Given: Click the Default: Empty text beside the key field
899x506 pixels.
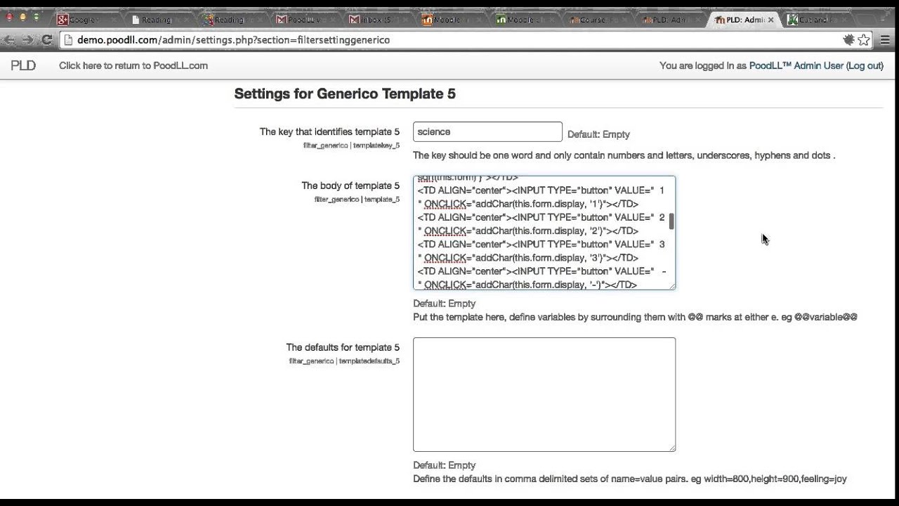Looking at the screenshot, I should coord(598,134).
